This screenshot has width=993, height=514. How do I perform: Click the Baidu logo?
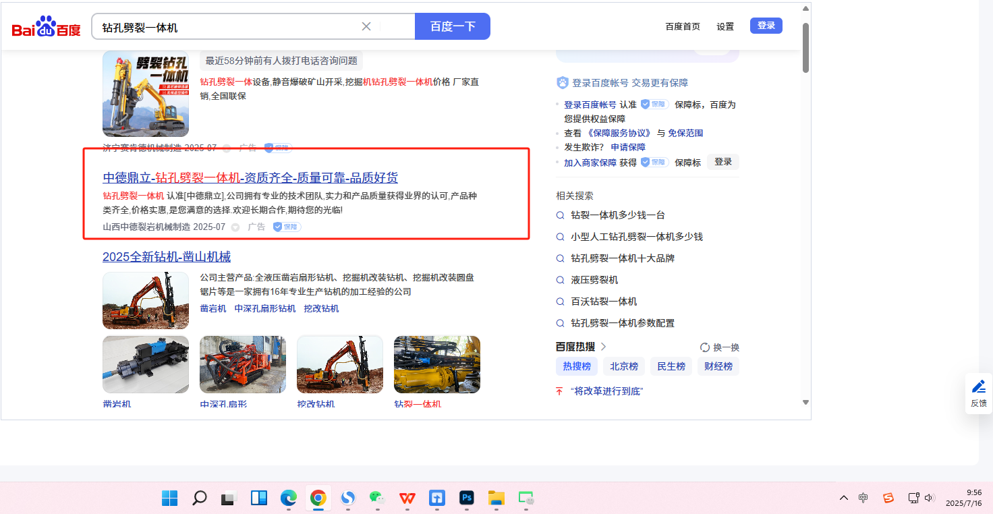(x=46, y=27)
